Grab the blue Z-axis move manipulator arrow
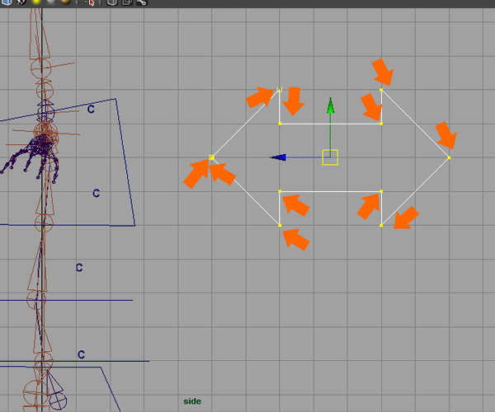The image size is (495, 412). click(279, 157)
